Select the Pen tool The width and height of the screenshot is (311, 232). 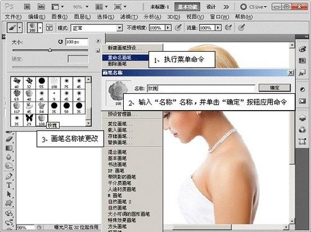point(9,176)
